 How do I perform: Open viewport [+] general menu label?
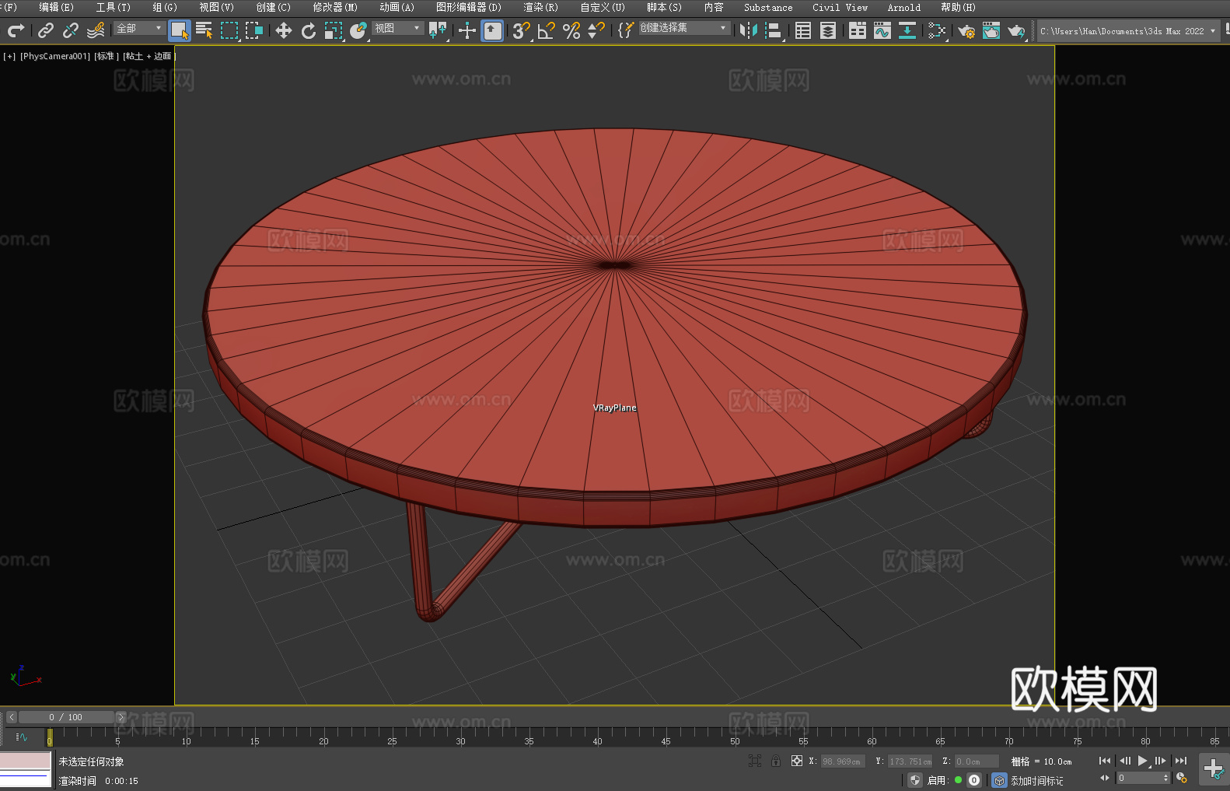(9, 56)
